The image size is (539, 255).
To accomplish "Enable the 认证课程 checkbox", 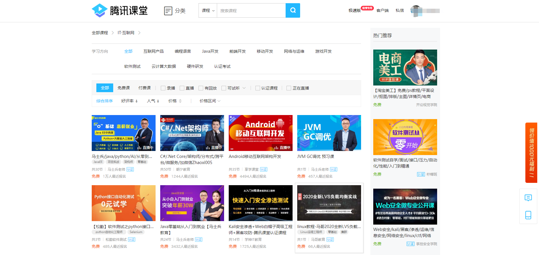I will pyautogui.click(x=258, y=88).
